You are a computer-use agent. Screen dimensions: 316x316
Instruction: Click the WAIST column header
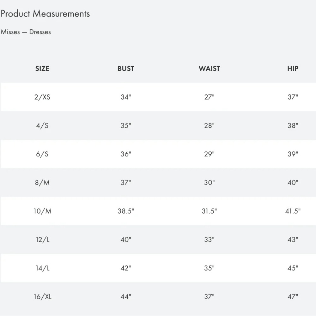(209, 69)
